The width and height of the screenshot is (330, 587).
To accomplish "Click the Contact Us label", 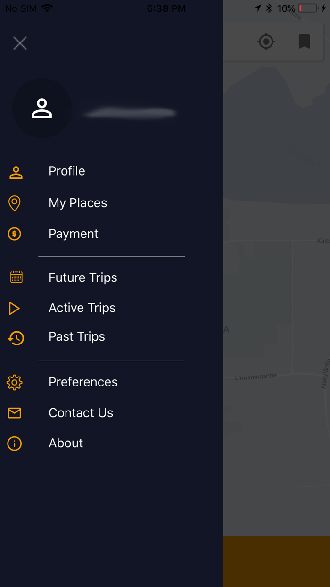I will pos(81,413).
